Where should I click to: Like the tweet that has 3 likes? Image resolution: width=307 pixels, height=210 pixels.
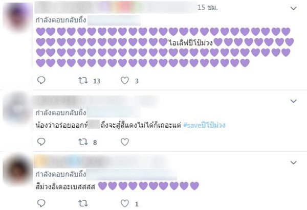[125, 80]
